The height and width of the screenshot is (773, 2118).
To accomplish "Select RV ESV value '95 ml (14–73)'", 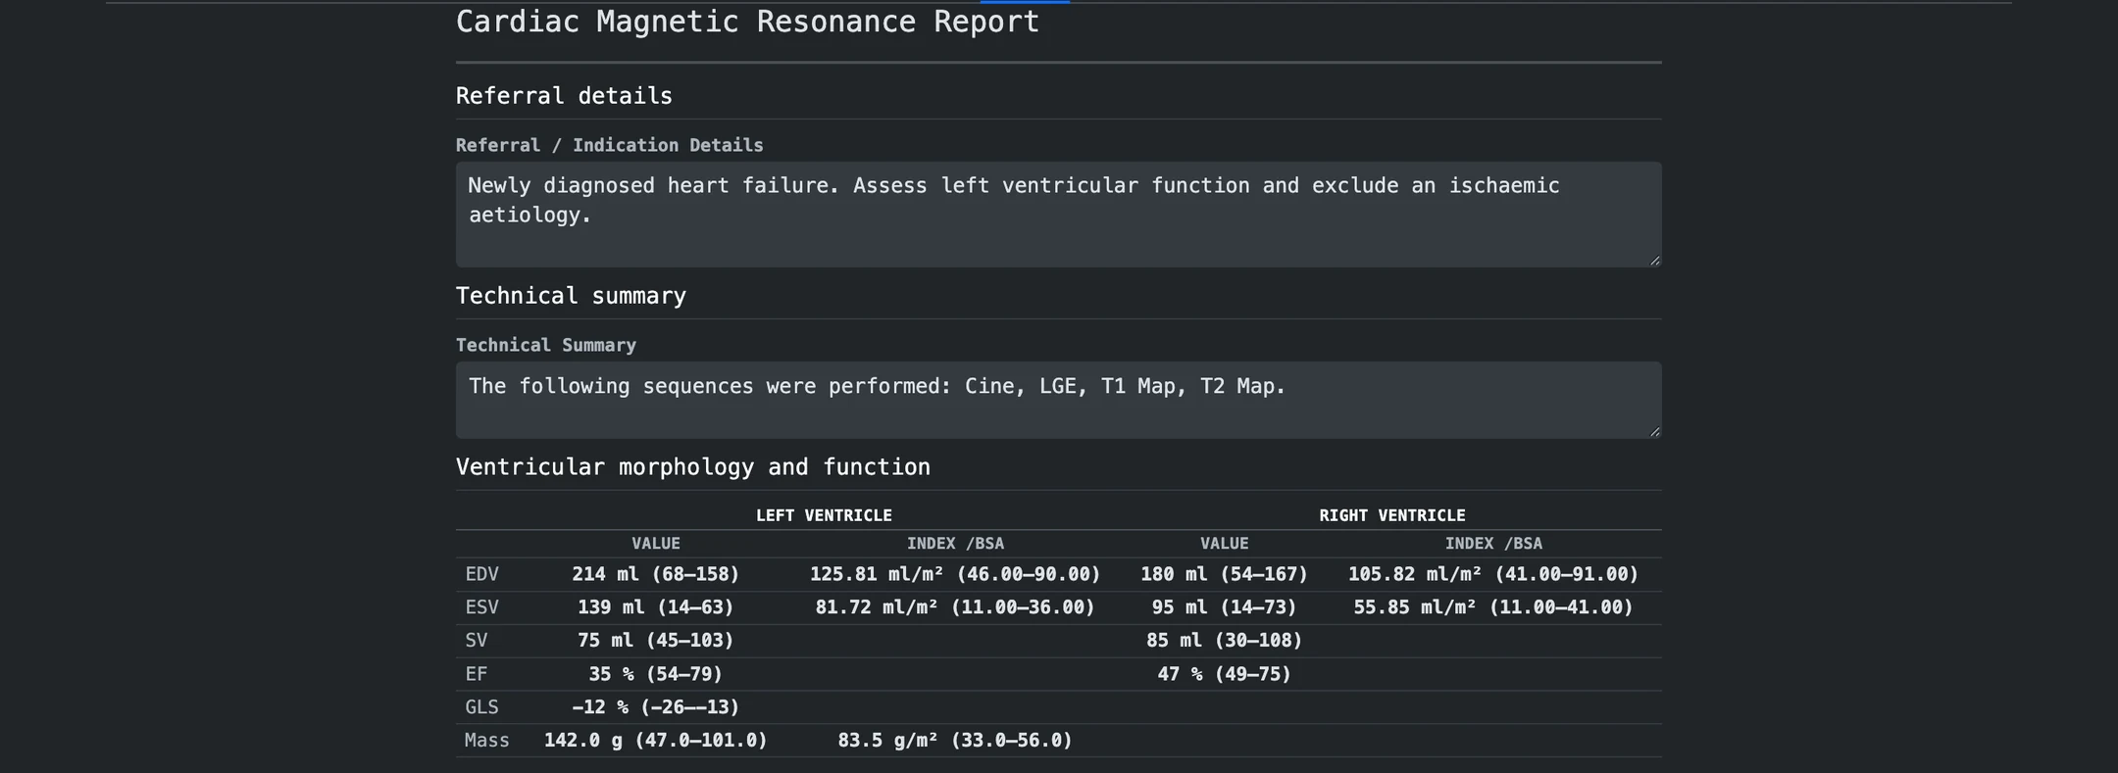I will point(1225,607).
